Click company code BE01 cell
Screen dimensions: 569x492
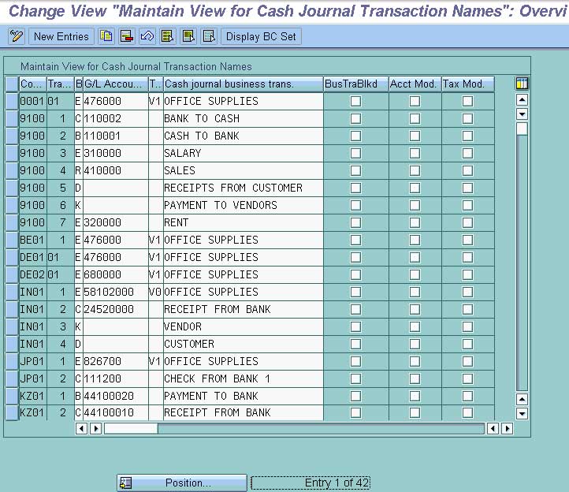(x=32, y=240)
